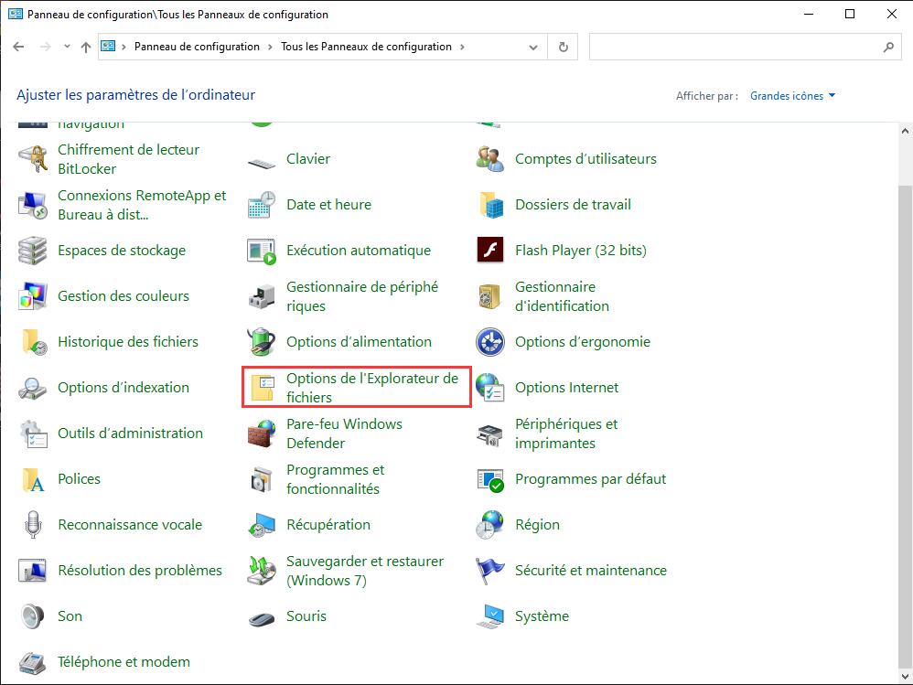Open the Système computer icon
This screenshot has width=913, height=685.
(x=489, y=616)
